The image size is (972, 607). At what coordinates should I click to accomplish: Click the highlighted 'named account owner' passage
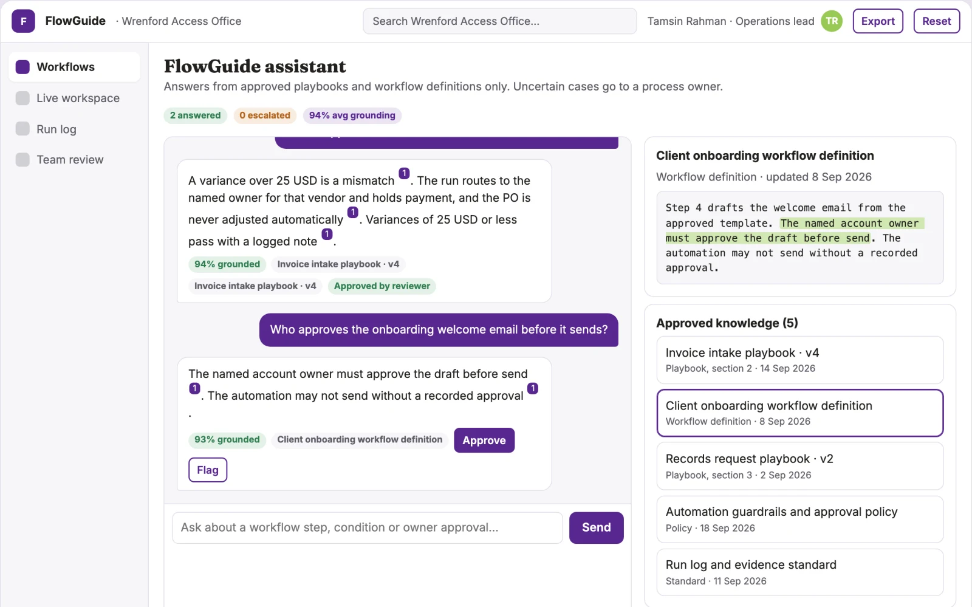[x=796, y=231]
